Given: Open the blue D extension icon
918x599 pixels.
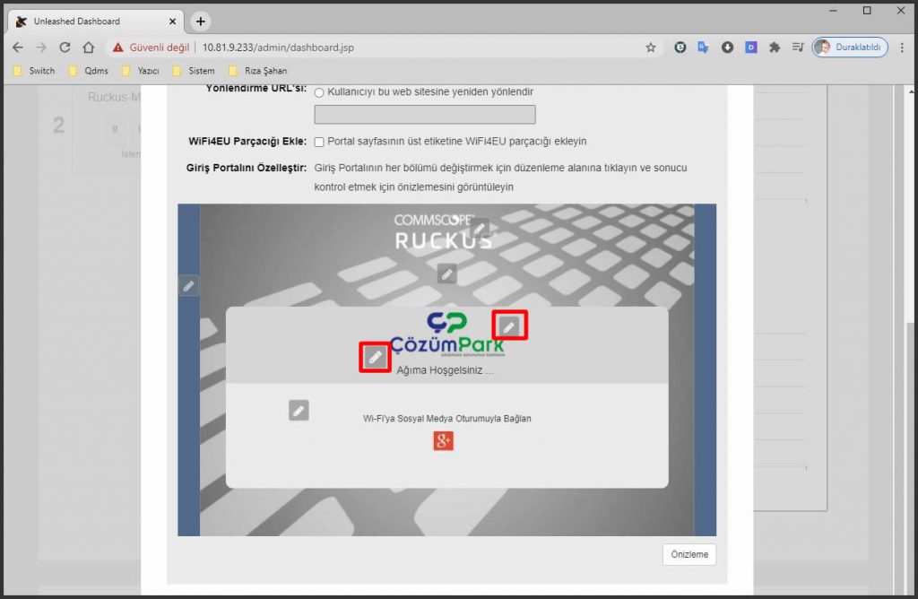Looking at the screenshot, I should [x=751, y=48].
